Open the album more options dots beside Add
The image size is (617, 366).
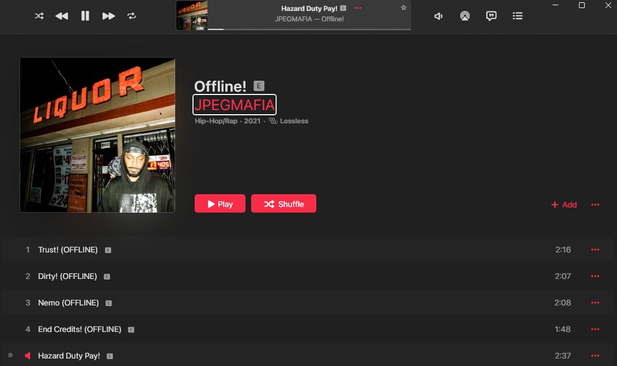(595, 205)
